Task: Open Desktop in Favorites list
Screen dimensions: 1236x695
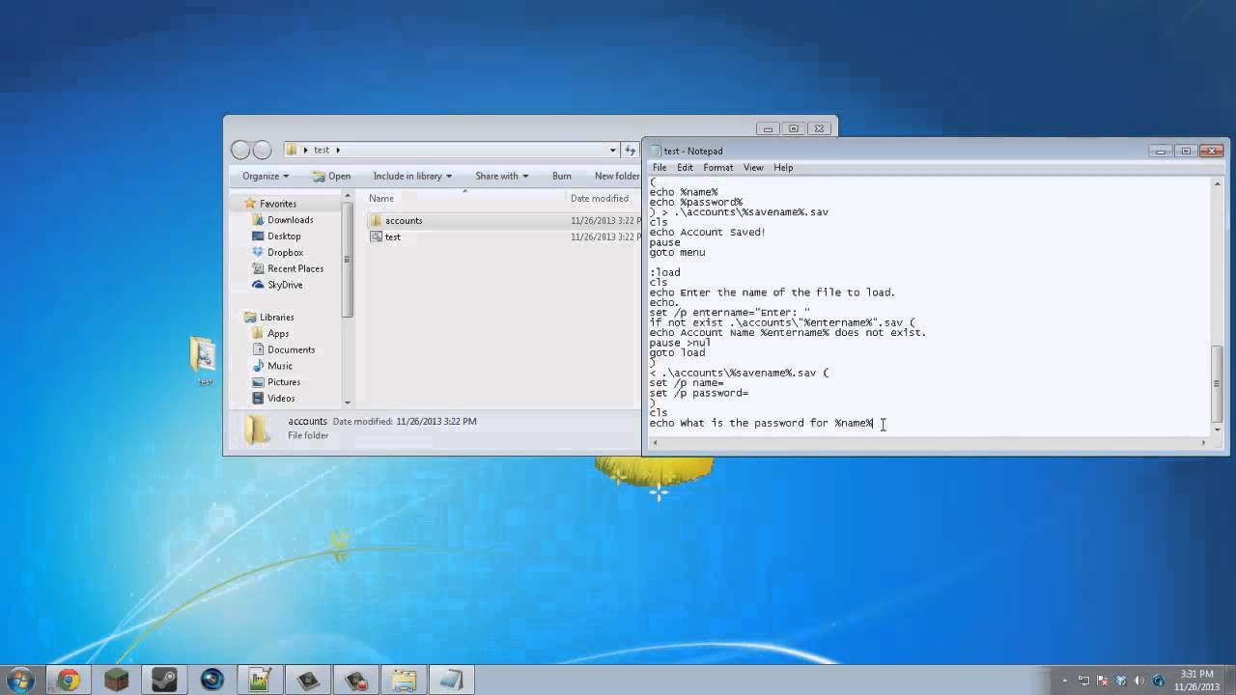Action: 284,236
